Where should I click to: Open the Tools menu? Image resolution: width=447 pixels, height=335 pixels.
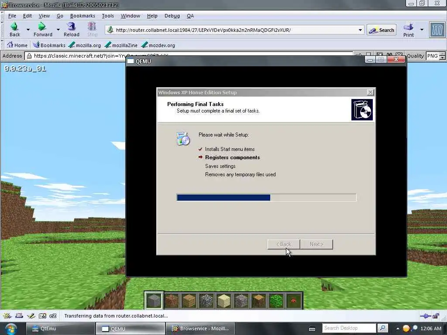tap(108, 16)
